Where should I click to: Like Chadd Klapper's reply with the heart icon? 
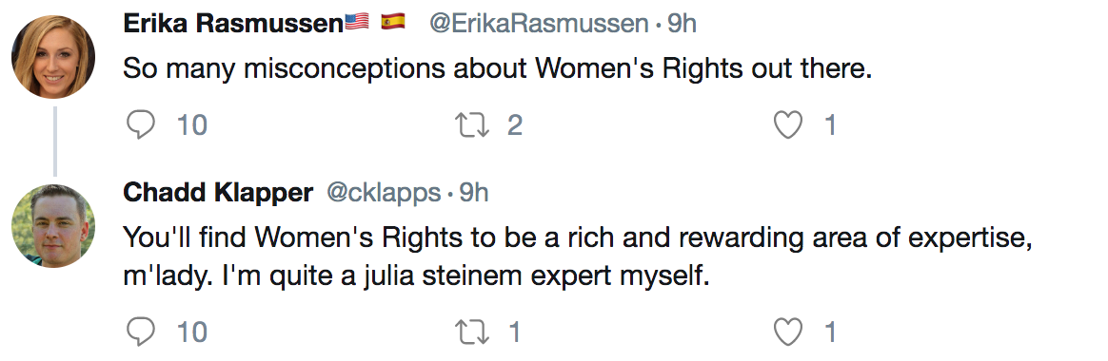(x=788, y=332)
